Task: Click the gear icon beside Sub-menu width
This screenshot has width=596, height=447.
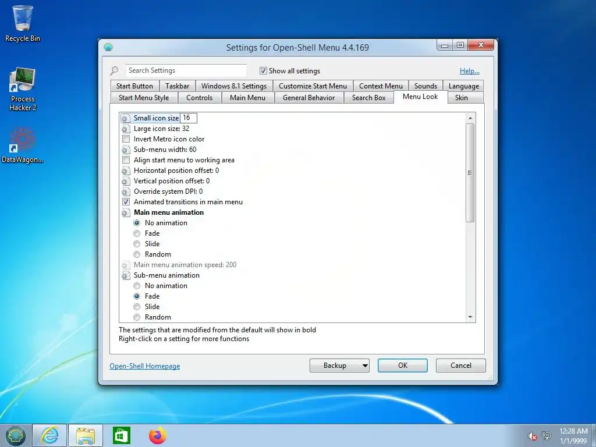Action: tap(126, 150)
